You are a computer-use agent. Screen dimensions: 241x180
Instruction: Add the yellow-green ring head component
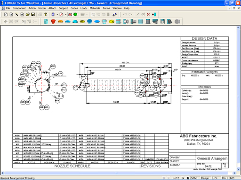(82, 22)
